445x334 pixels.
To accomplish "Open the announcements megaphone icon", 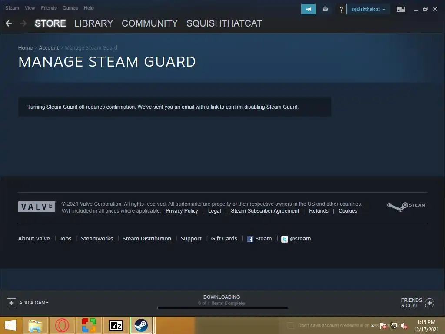I will (309, 9).
